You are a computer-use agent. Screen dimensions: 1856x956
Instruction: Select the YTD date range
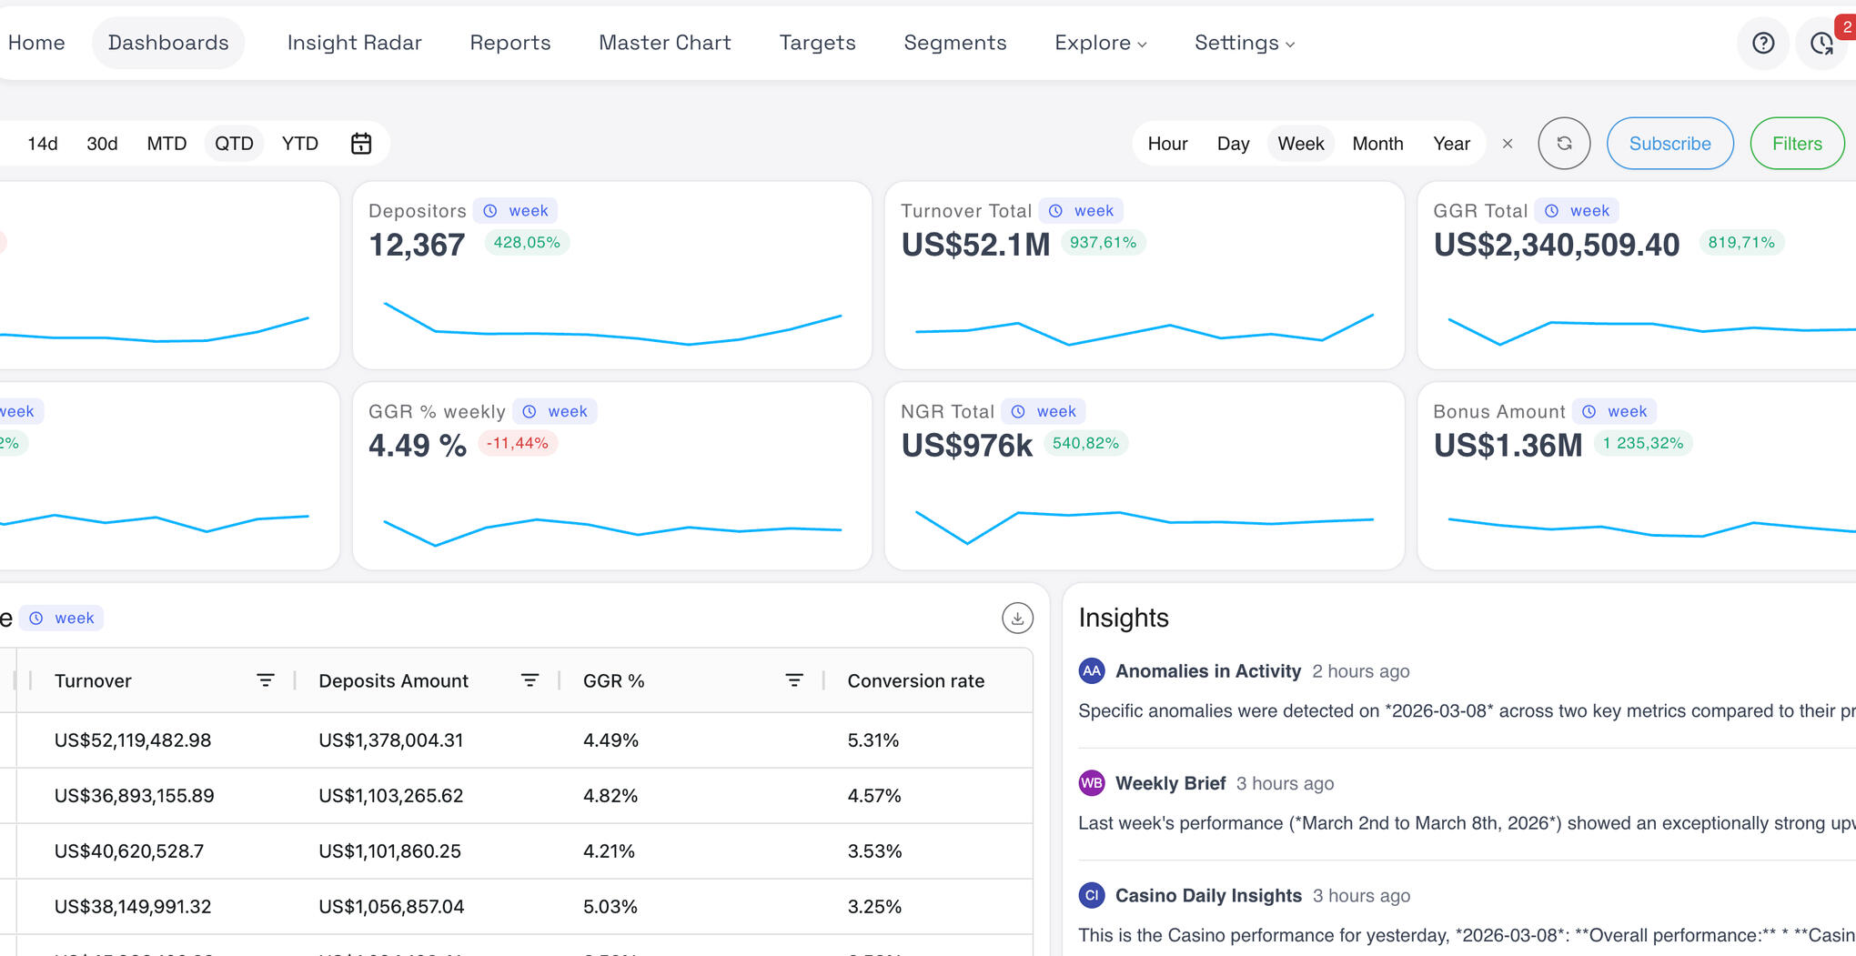[x=299, y=144]
